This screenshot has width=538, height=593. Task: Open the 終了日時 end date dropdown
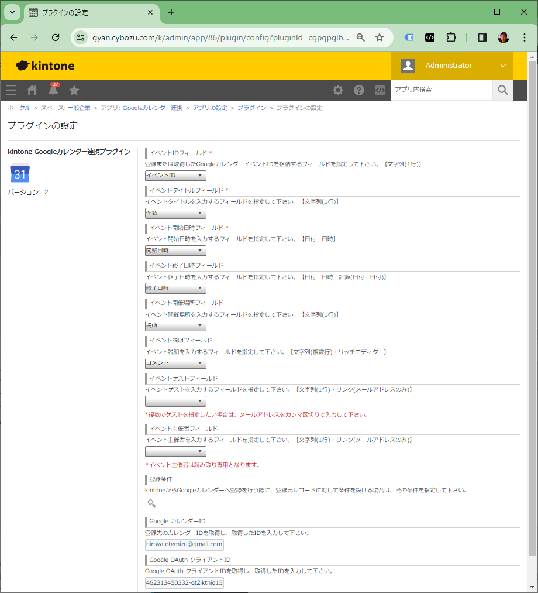[x=175, y=288]
